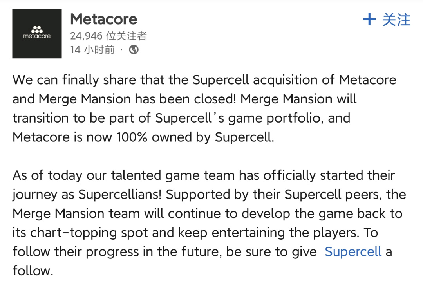Click the plus icon beside 关注
The image size is (423, 289).
(369, 20)
